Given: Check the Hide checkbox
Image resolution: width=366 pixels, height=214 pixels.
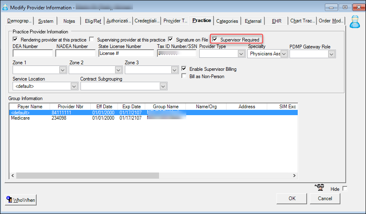Looking at the screenshot, I should (x=345, y=188).
